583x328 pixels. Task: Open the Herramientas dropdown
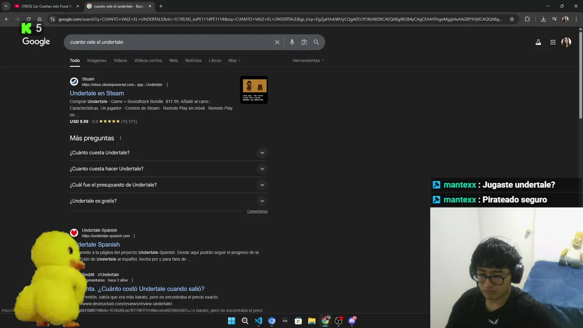tap(308, 61)
